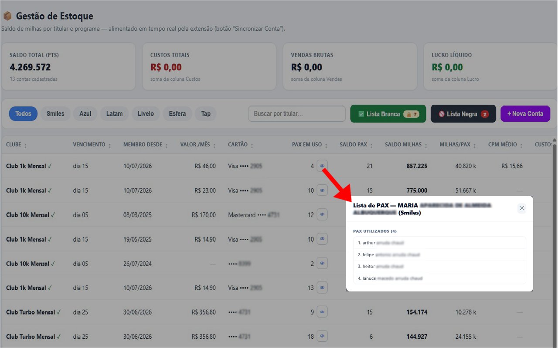
Task: Show PAX list for the row with 2 PAX
Action: coord(322,263)
